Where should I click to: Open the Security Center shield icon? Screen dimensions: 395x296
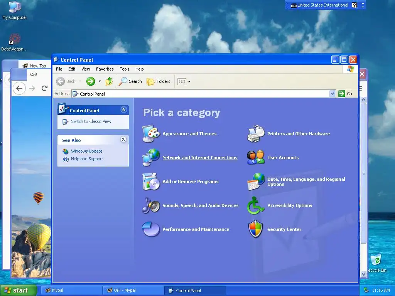255,229
